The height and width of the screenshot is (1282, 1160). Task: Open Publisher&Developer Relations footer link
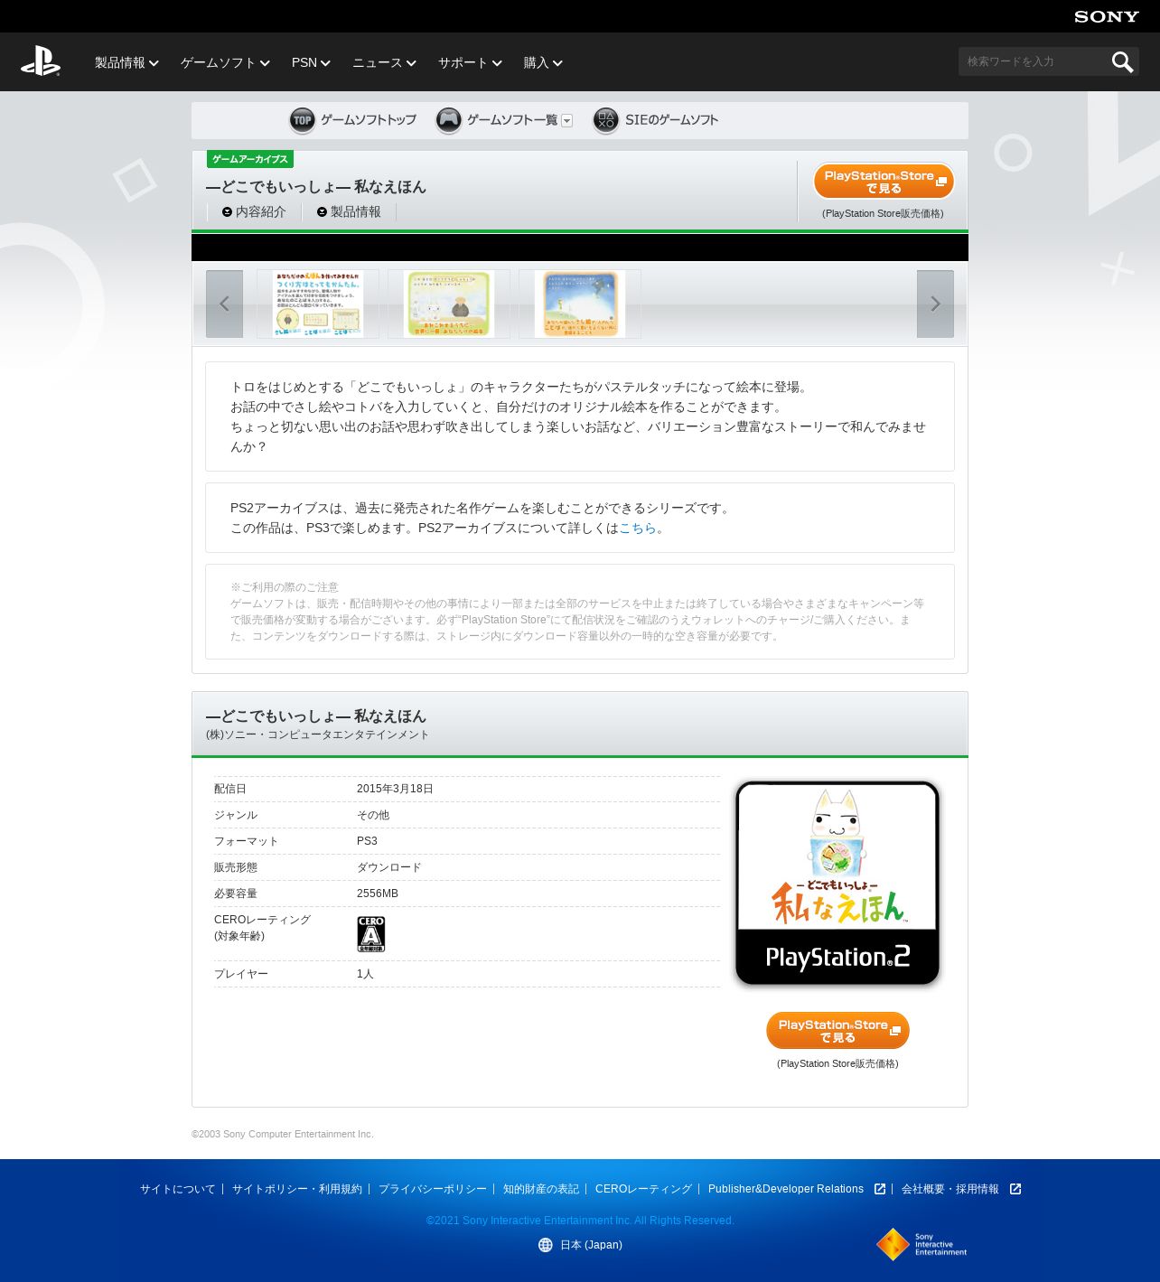[786, 1189]
